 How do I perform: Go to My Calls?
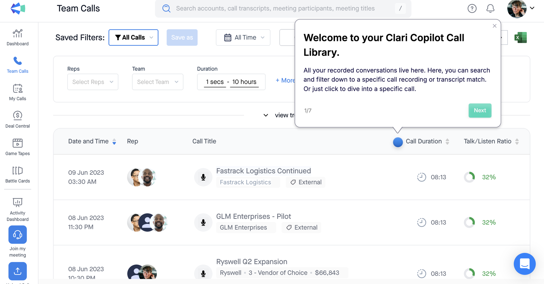[17, 92]
